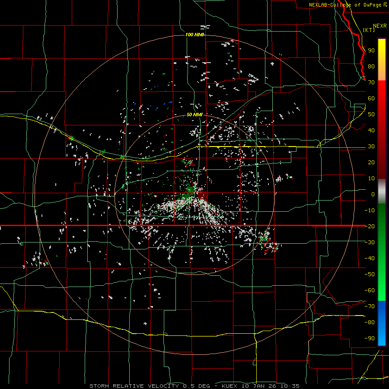This screenshot has width=389, height=389.
Task: Click the -40 value on the velocity scale
Action: [x=370, y=258]
